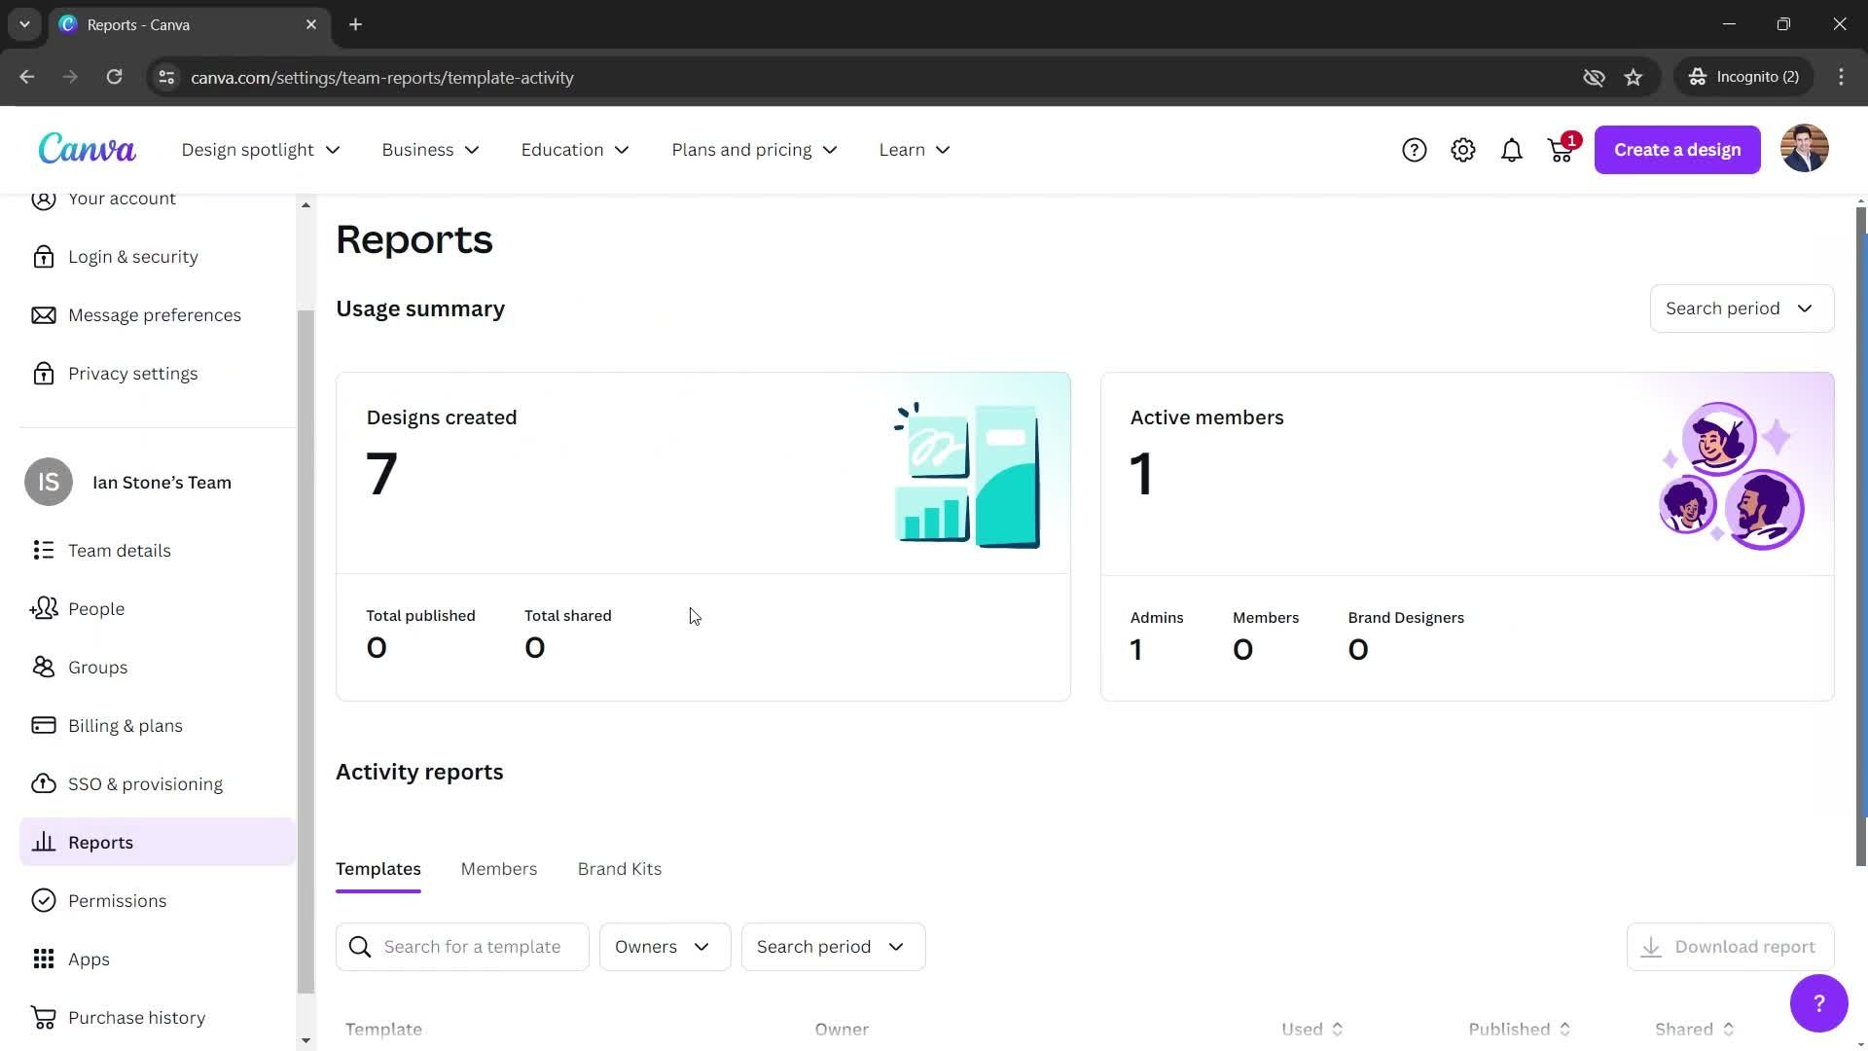The height and width of the screenshot is (1051, 1868).
Task: Click the Business navigation menu
Action: (x=430, y=149)
